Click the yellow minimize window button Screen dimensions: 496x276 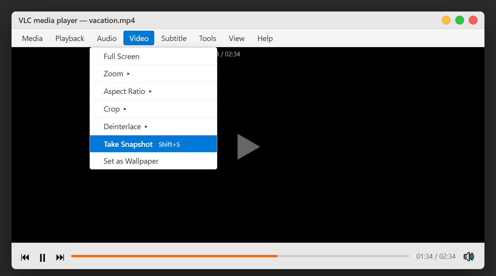click(x=446, y=20)
